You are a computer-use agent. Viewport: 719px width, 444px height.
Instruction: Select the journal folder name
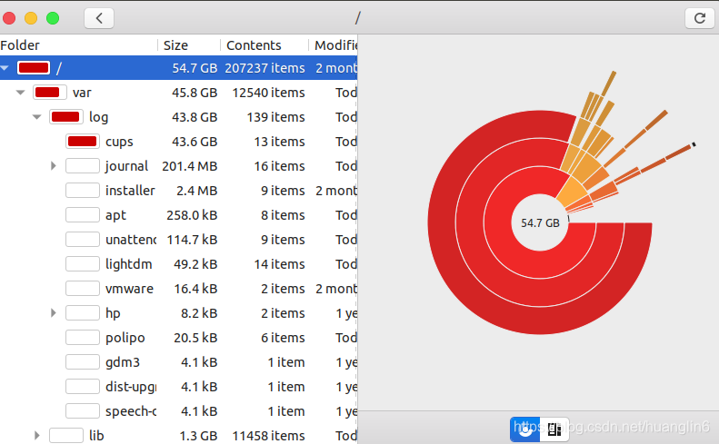[x=126, y=166]
